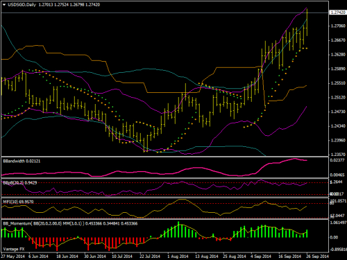Click the 22 Jul 2014 date label
347x260 pixels.
pos(150,257)
